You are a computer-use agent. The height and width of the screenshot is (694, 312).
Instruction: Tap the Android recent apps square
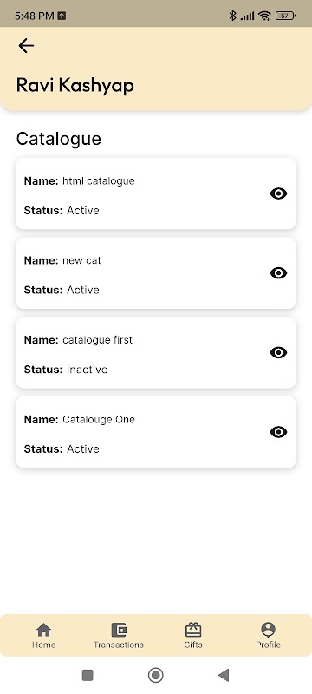[x=88, y=675]
